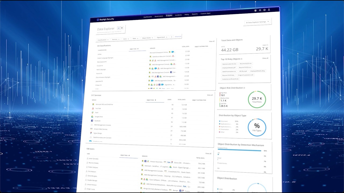Image resolution: width=344 pixels, height=193 pixels.
Task: Click the Google Drive service icon
Action: tap(92, 117)
